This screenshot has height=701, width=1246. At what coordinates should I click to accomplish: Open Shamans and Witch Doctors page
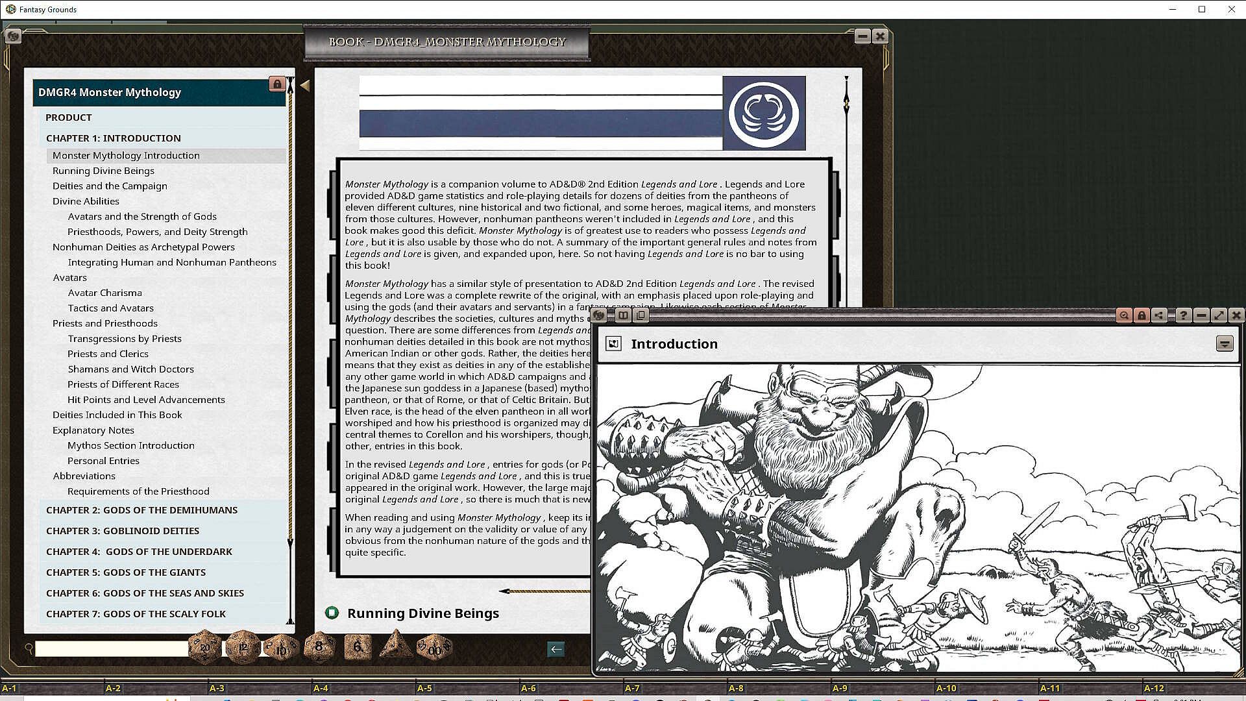(x=130, y=369)
